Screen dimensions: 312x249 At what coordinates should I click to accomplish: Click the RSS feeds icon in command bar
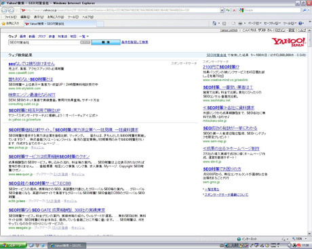pyautogui.click(x=225, y=23)
